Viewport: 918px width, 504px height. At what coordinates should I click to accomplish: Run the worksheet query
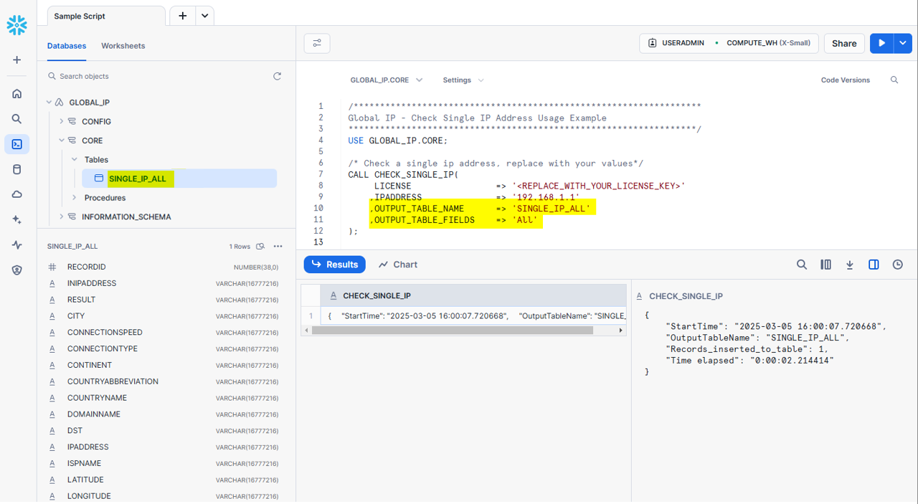point(881,43)
